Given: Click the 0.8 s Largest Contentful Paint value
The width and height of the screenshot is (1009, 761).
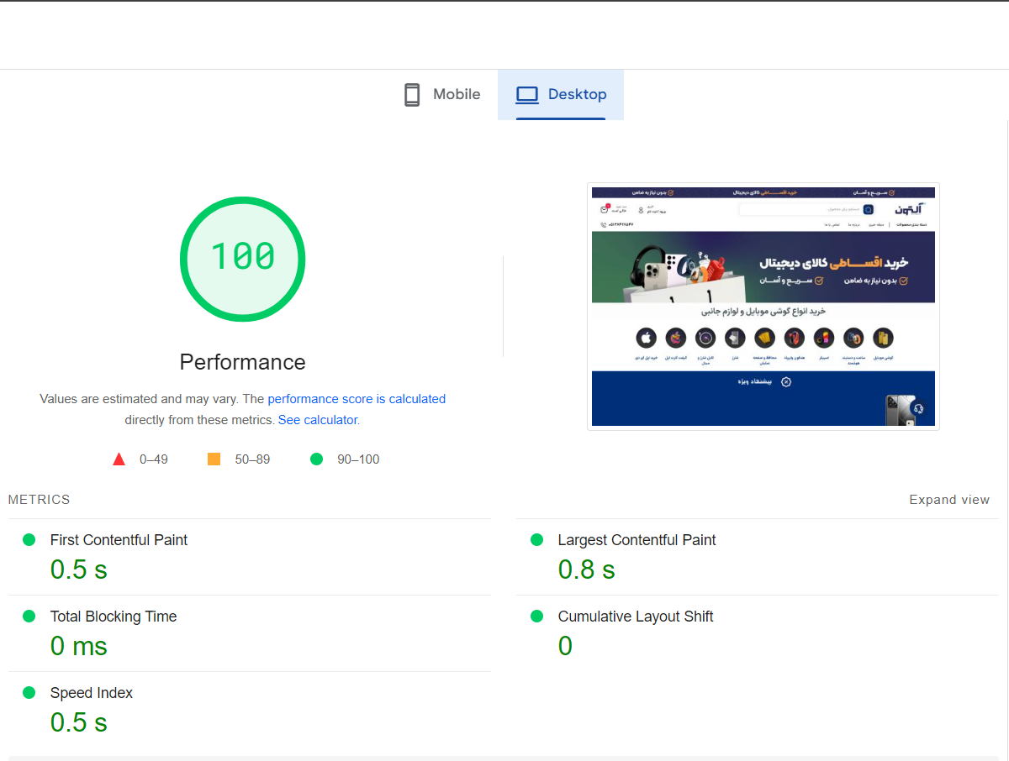Looking at the screenshot, I should tap(587, 569).
